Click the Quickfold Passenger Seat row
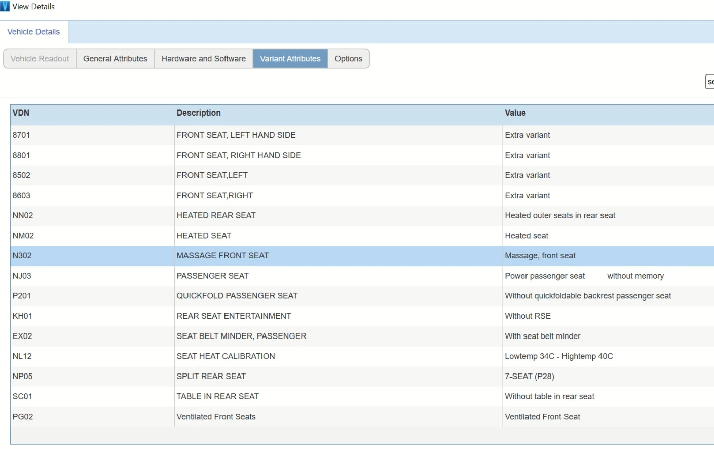The width and height of the screenshot is (714, 449). pos(237,296)
